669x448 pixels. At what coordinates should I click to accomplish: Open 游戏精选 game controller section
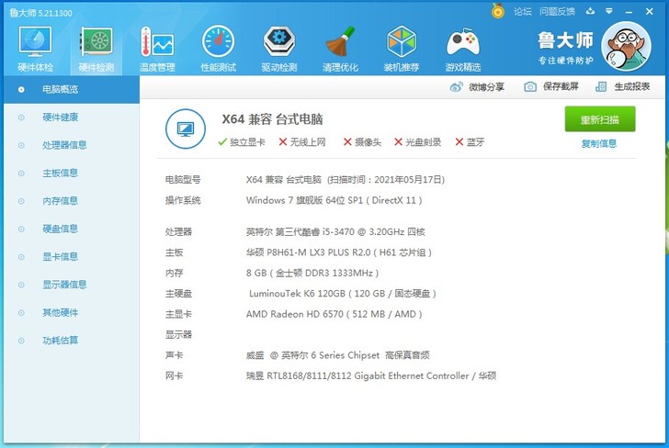pyautogui.click(x=463, y=49)
